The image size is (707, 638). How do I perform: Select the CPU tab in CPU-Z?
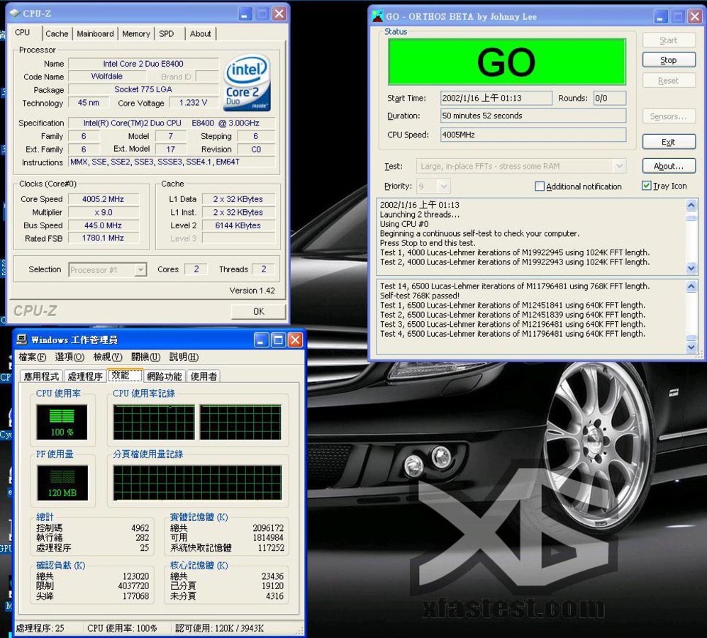pos(23,33)
